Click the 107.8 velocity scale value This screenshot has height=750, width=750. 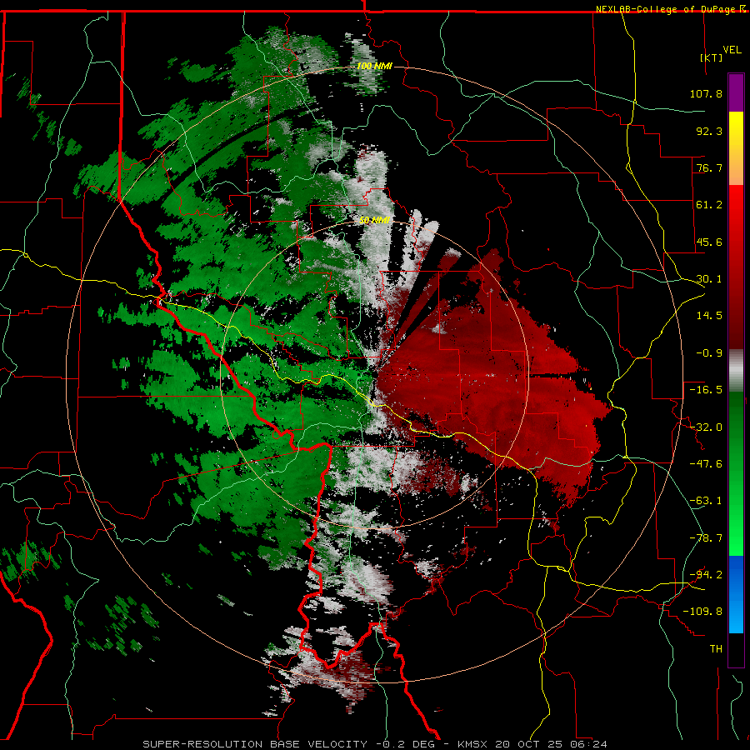point(706,93)
